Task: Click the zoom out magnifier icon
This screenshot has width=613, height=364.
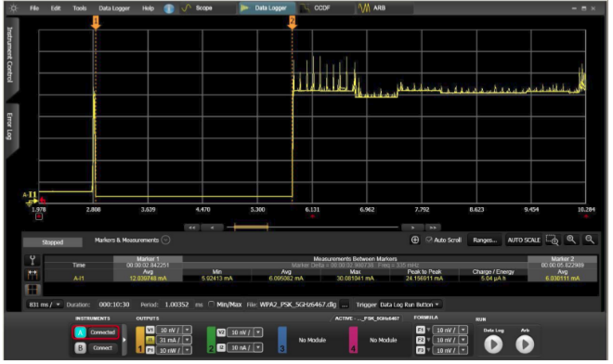Action: [x=590, y=240]
